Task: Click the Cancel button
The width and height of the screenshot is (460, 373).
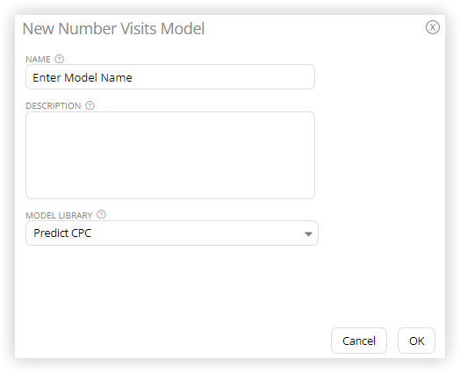Action: 359,341
